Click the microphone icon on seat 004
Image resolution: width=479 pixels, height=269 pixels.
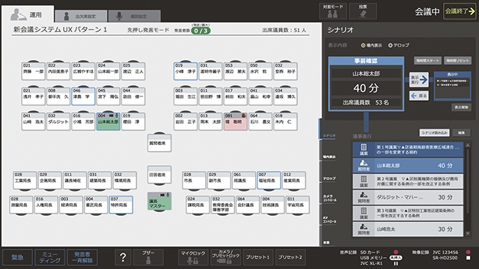coord(117,116)
